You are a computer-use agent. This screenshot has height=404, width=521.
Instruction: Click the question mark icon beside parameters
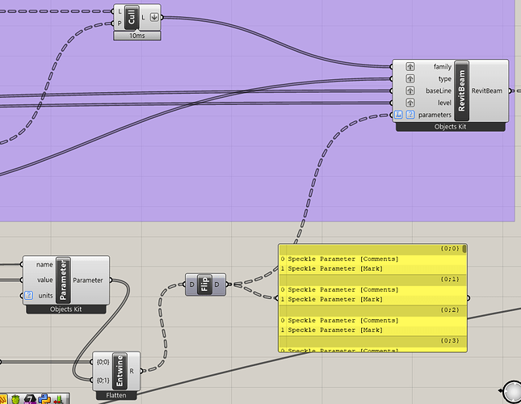(410, 115)
